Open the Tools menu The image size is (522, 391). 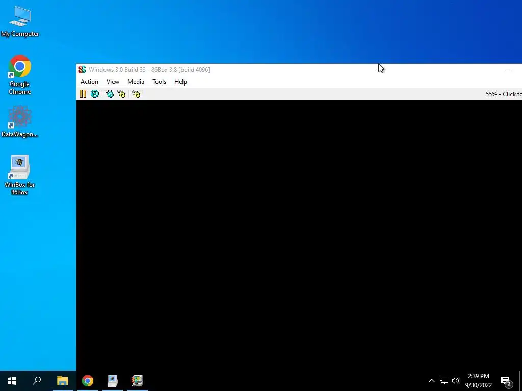pyautogui.click(x=159, y=82)
